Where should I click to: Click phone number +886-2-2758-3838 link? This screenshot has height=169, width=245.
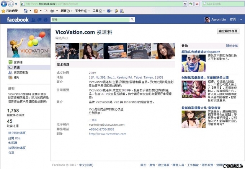(101, 129)
